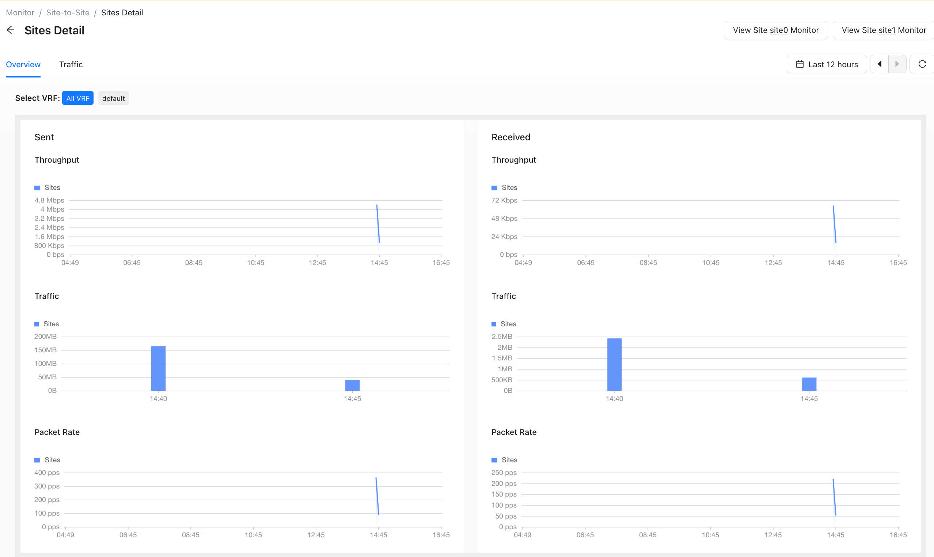This screenshot has width=934, height=557.
Task: Open Site-to-Site breadcrumb link
Action: pos(68,12)
